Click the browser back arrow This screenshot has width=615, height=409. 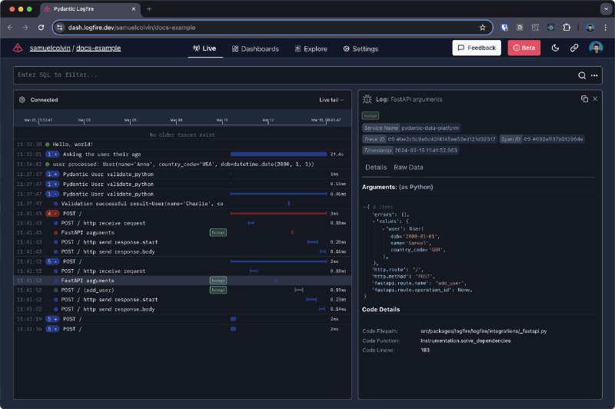coord(10,28)
